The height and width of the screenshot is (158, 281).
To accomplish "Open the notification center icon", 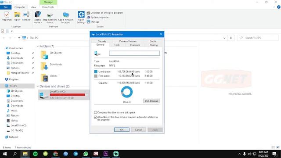I will point(274,154).
